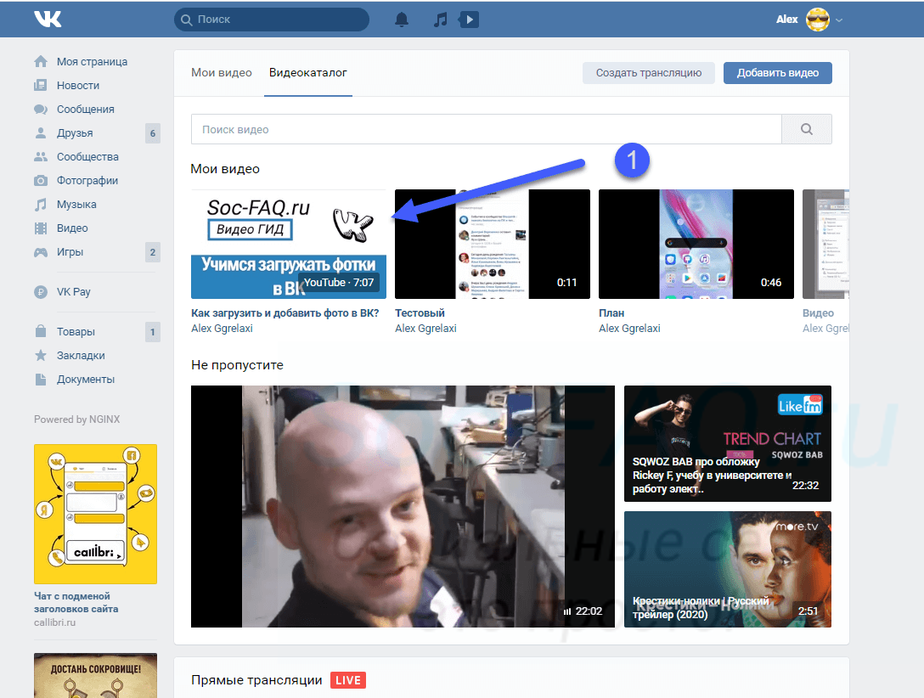Click the Друзья person icon
The image size is (924, 698).
point(41,133)
